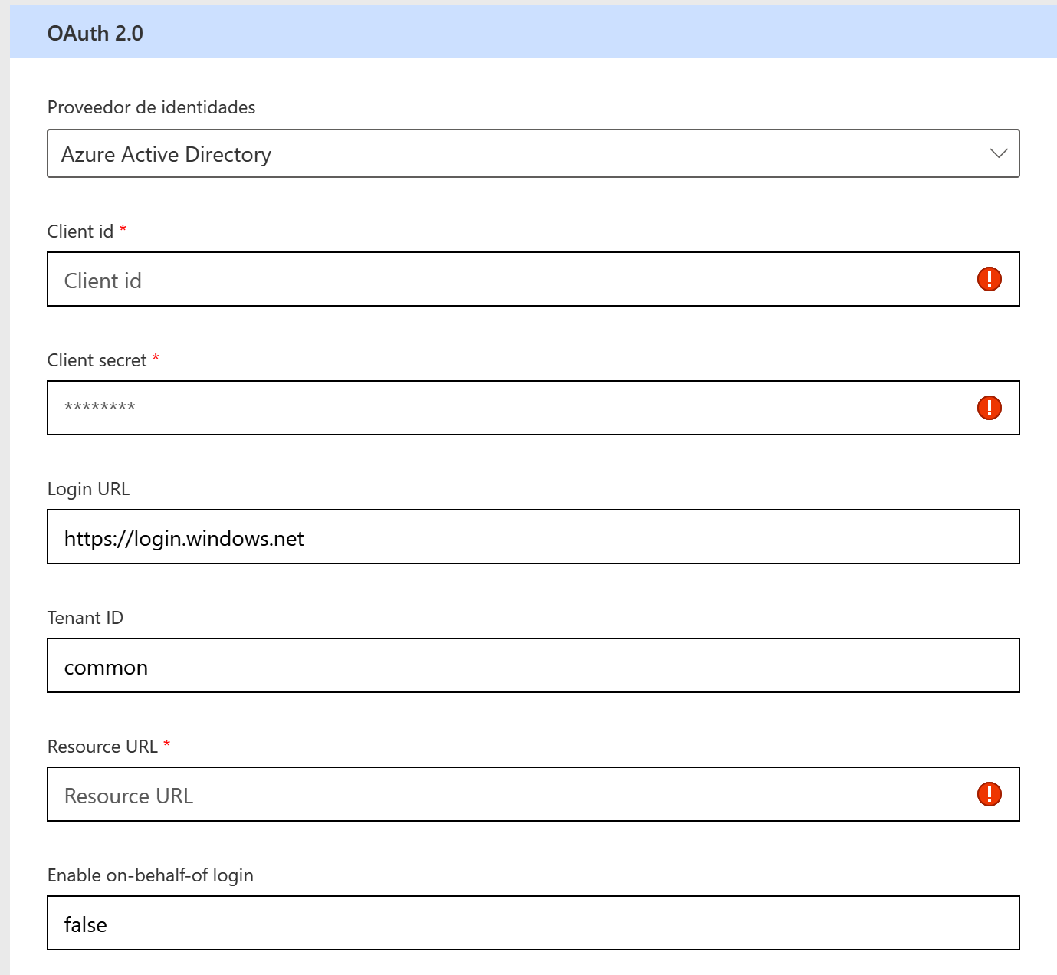The image size is (1057, 975).
Task: Click the error icon in Resource URL field
Action: pyautogui.click(x=989, y=794)
